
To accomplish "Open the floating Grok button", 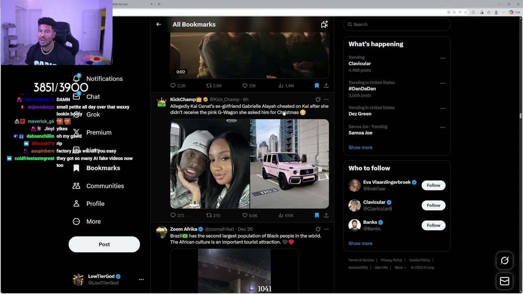I will tap(505, 261).
